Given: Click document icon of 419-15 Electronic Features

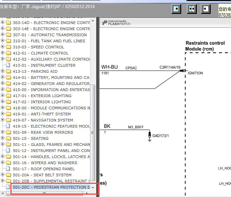Looking at the screenshot, I should (x=8, y=126).
